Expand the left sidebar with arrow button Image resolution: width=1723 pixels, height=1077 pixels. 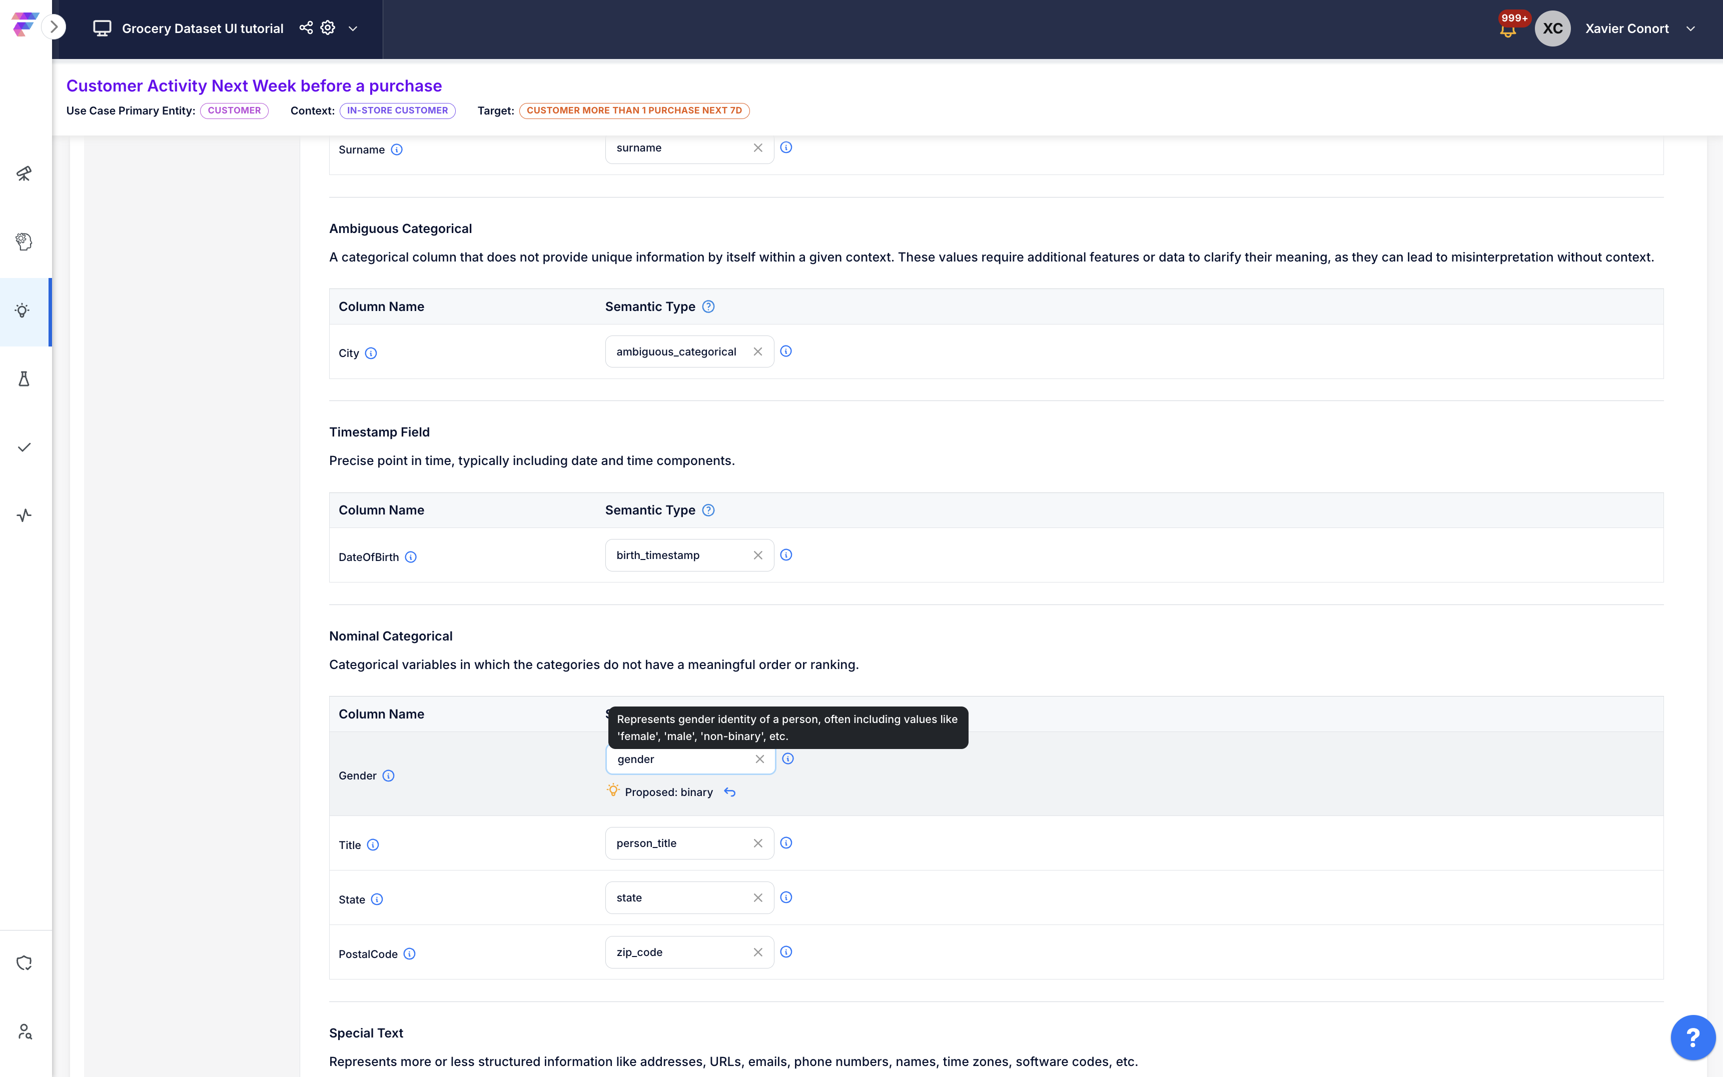coord(54,27)
